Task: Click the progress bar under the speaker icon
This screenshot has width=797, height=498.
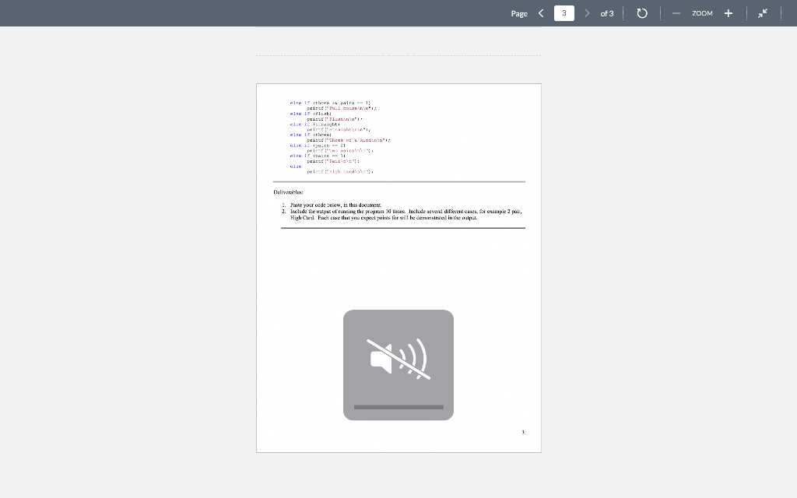Action: pyautogui.click(x=398, y=406)
